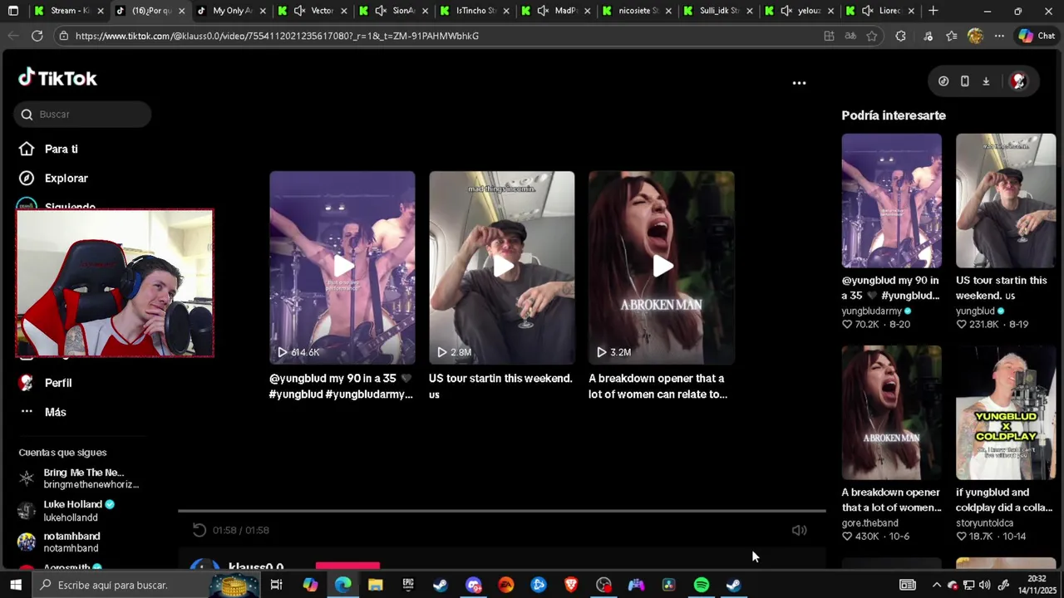Play the A BROKEN MAN center video
Viewport: 1064px width, 598px height.
662,267
